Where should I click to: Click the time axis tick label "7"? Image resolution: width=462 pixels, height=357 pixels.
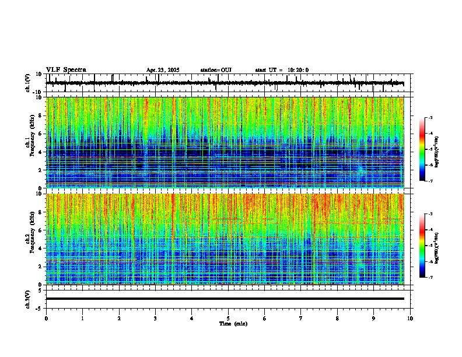coord(301,318)
